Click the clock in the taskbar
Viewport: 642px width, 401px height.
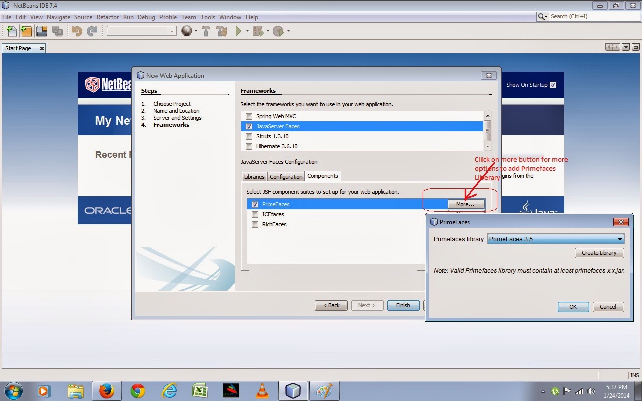616,391
